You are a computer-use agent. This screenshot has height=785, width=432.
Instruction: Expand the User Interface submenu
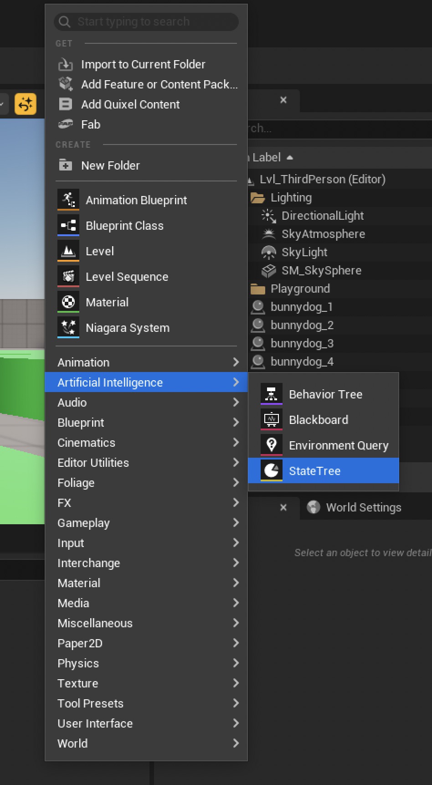pyautogui.click(x=95, y=723)
